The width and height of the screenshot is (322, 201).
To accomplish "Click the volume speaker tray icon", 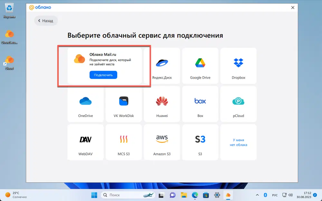I will coord(290,195).
